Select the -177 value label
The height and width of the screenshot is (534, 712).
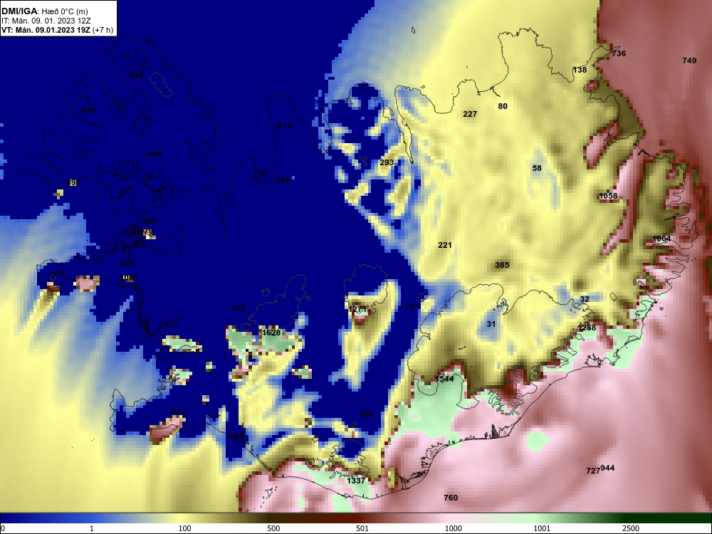point(411,308)
